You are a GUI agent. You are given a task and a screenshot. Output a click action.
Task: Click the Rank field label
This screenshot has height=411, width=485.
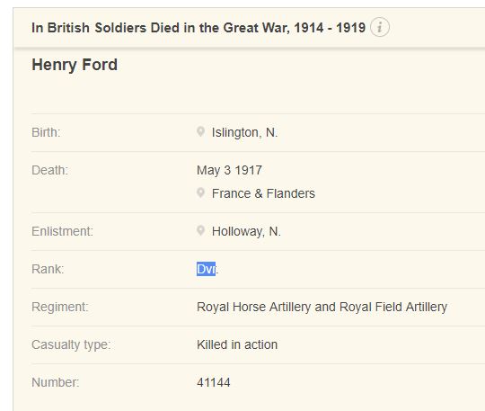pyautogui.click(x=48, y=269)
